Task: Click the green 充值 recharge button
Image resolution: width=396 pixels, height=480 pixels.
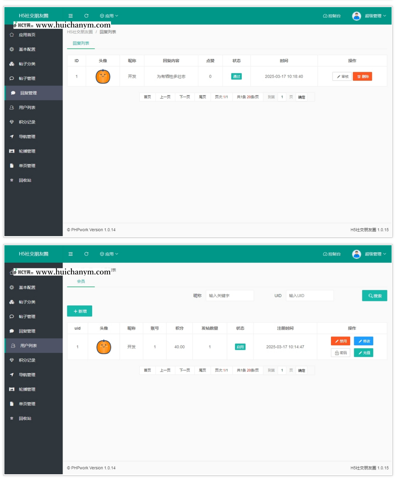Action: point(363,353)
